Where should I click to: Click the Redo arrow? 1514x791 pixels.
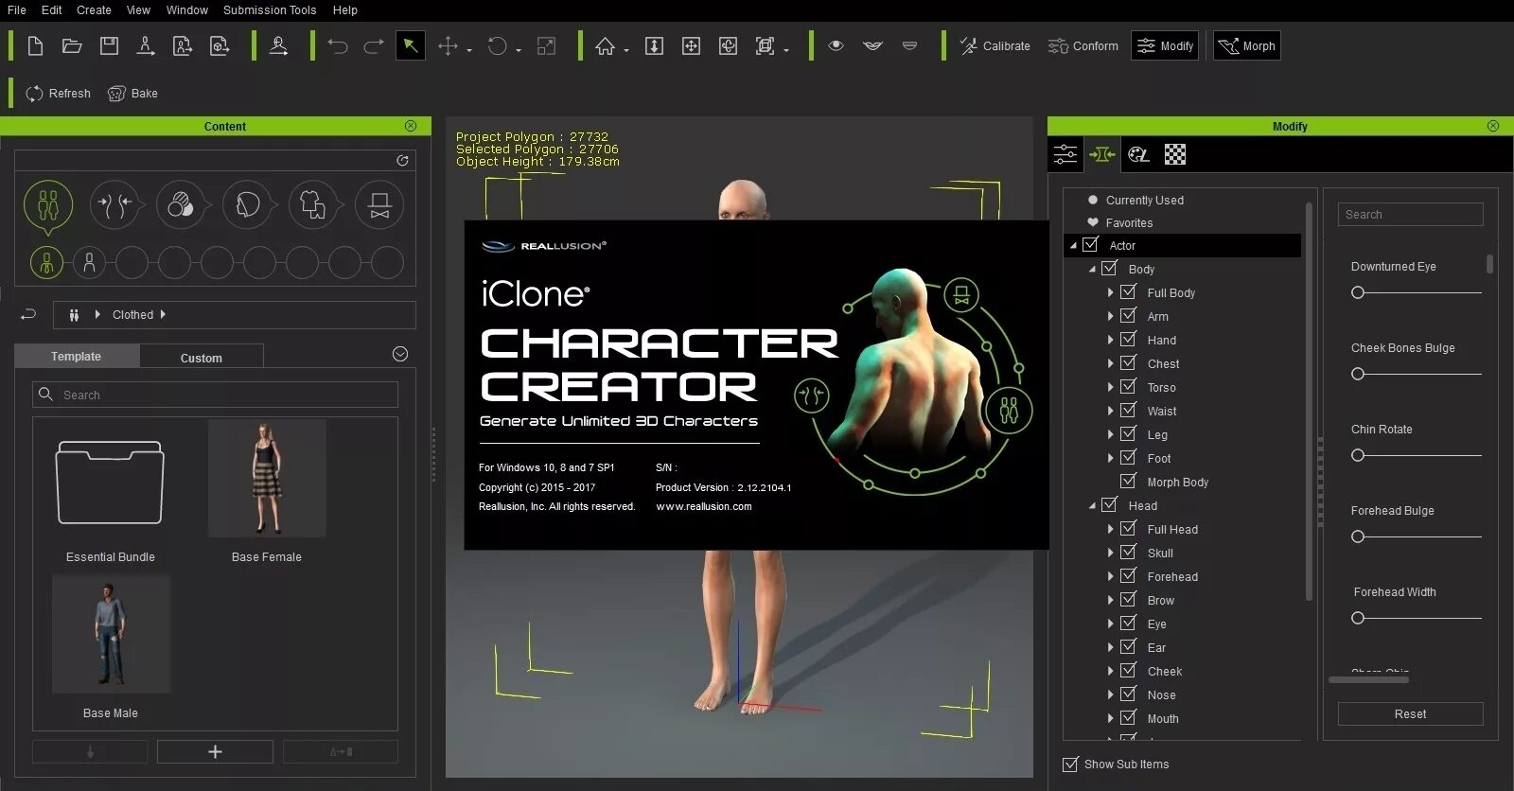[x=373, y=45]
